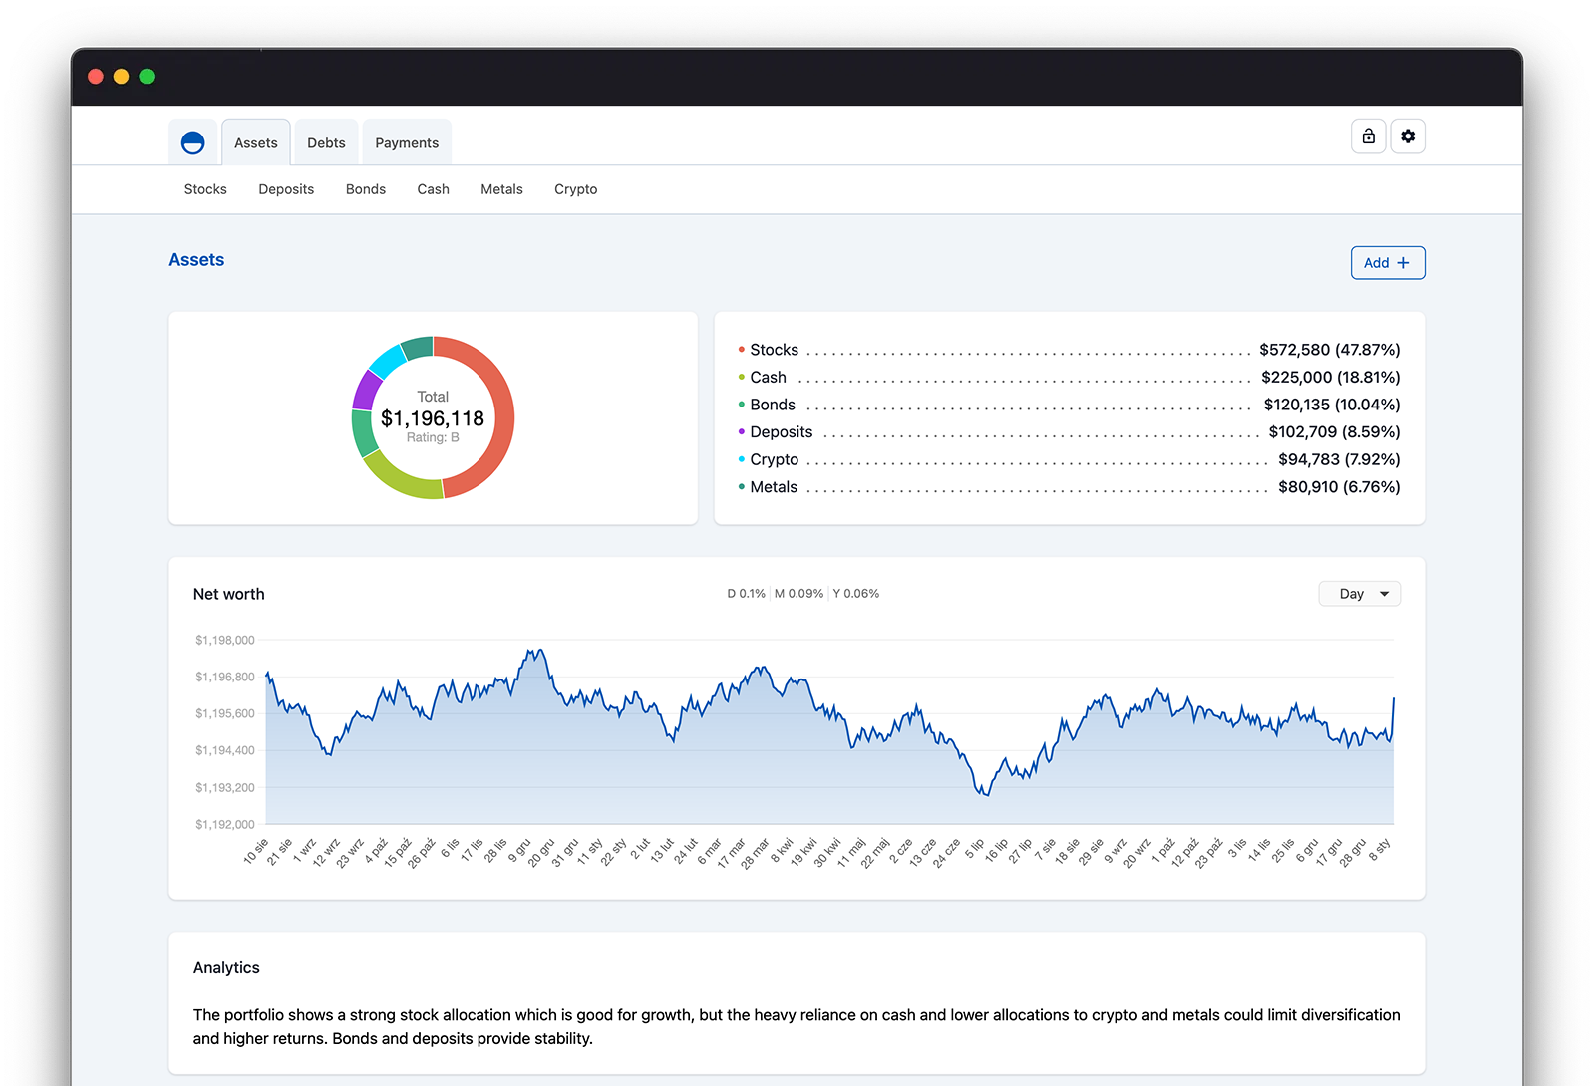1595x1086 pixels.
Task: Click the blue half-circle app logo
Action: coord(193,143)
